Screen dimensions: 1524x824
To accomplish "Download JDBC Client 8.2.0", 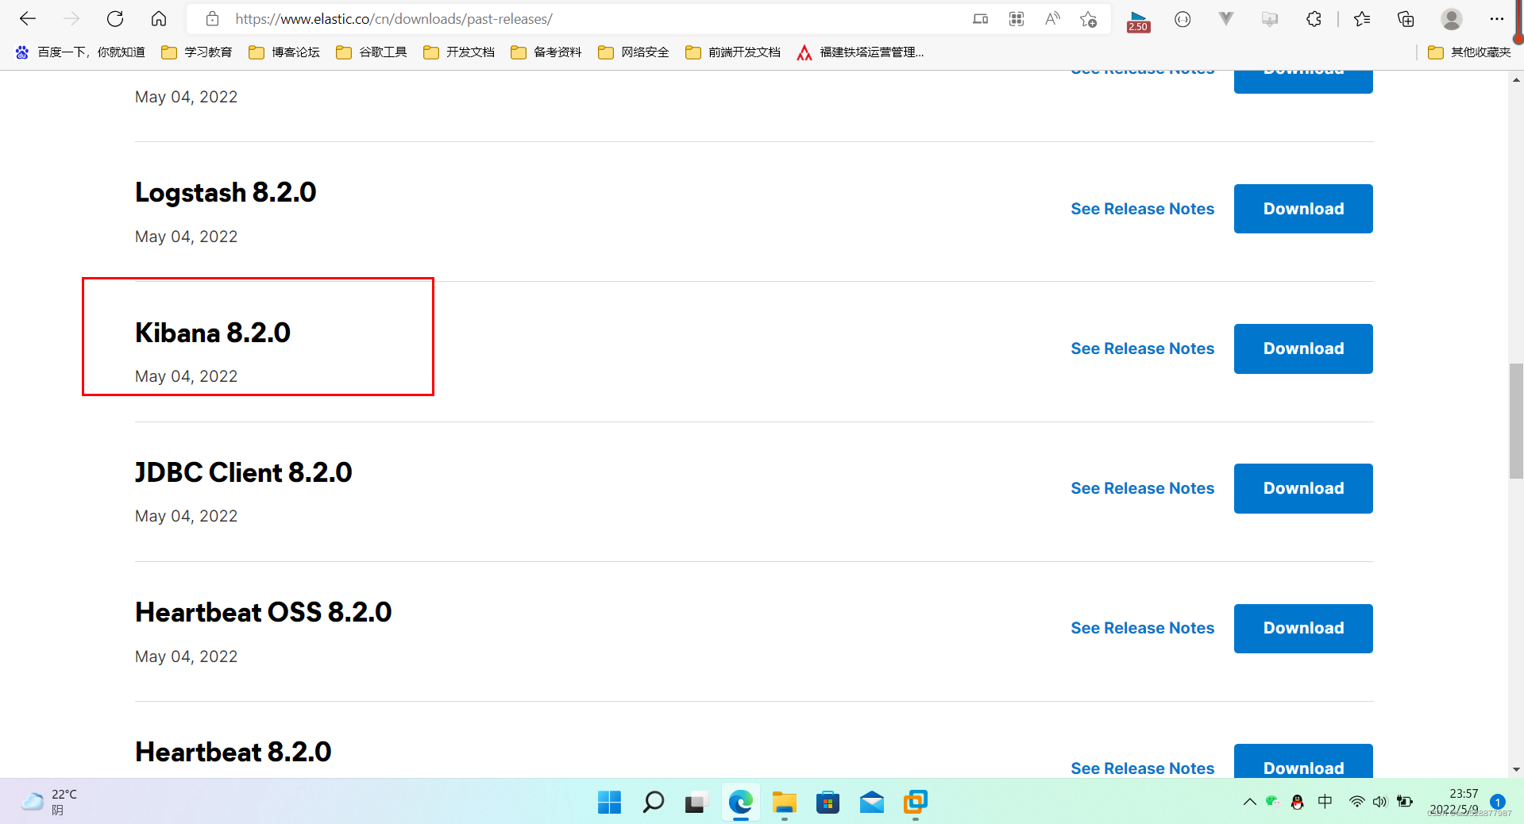I will click(1303, 488).
